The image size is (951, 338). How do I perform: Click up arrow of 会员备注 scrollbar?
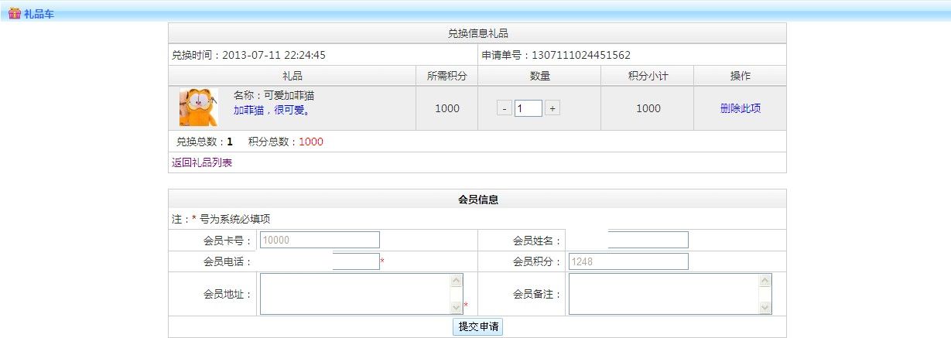click(765, 281)
